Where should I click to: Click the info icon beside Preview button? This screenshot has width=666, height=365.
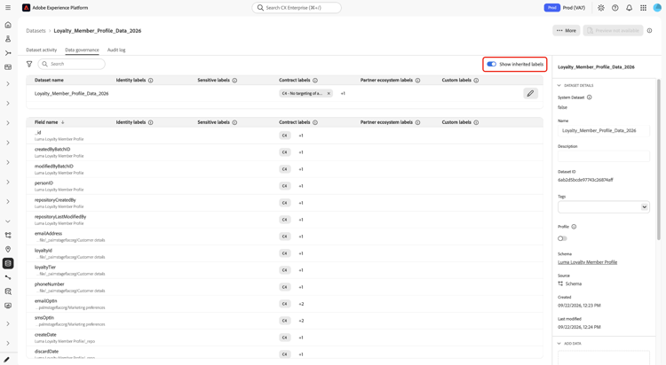[649, 30]
